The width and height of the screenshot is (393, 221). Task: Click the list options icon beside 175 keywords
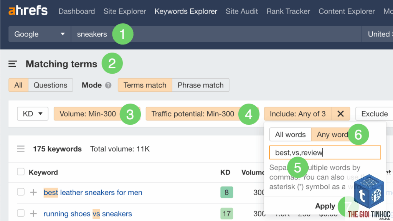click(21, 149)
